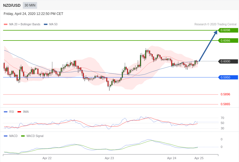Image resolution: width=239 pixels, height=162 pixels.
Task: Click the 9MA legend label
Action: 26,112
